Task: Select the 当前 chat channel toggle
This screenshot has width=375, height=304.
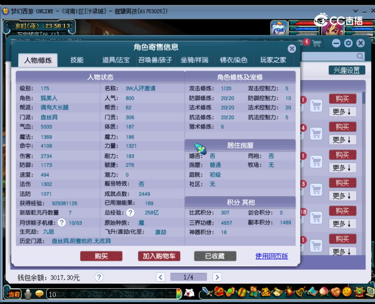Action: click(13, 294)
